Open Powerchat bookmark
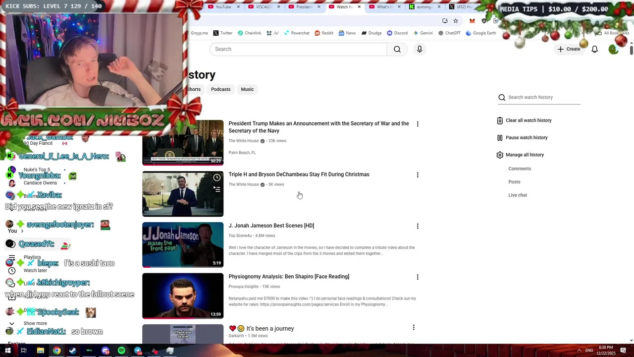This screenshot has height=357, width=634. coord(296,33)
